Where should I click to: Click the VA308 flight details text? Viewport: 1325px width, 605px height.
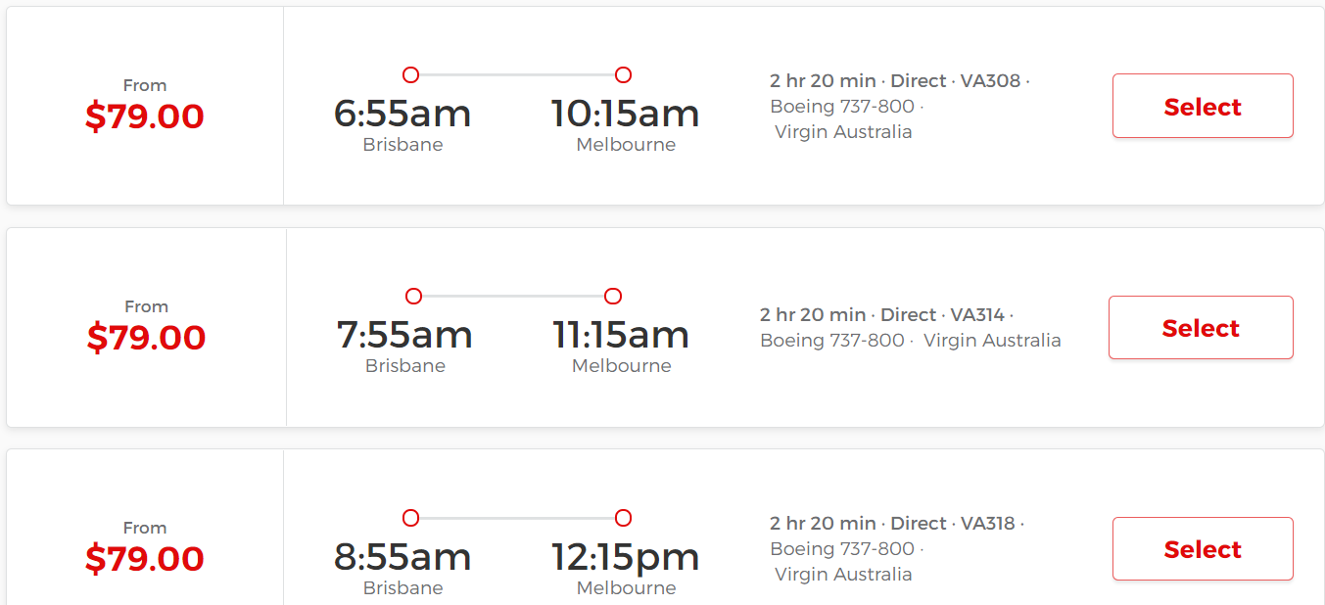(x=900, y=106)
